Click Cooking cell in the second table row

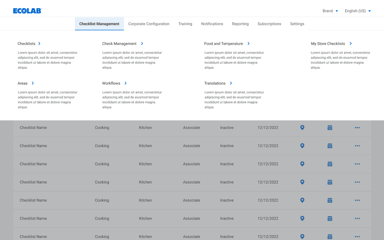(x=102, y=146)
